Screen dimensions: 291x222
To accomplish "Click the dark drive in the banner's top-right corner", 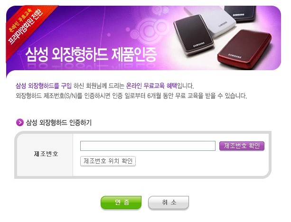I will pyautogui.click(x=240, y=13).
